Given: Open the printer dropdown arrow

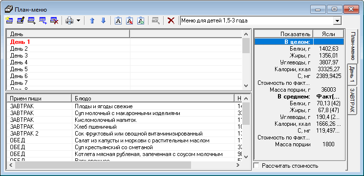Looking at the screenshot, I should pyautogui.click(x=78, y=20).
